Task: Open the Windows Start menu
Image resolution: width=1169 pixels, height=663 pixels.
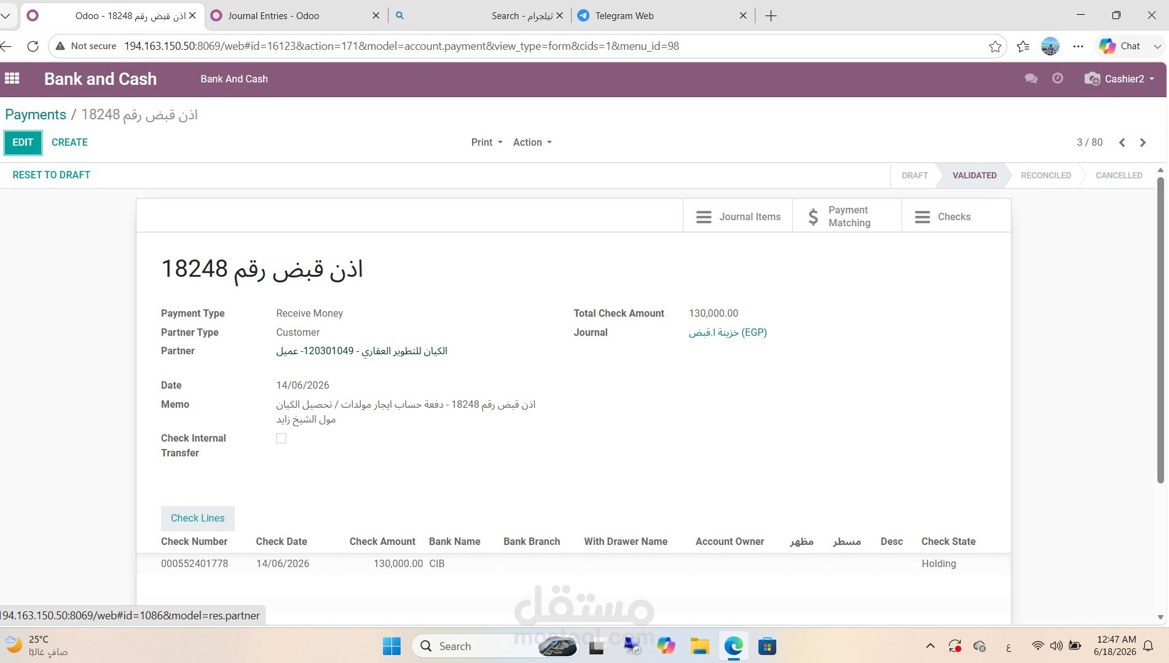Action: [x=392, y=646]
